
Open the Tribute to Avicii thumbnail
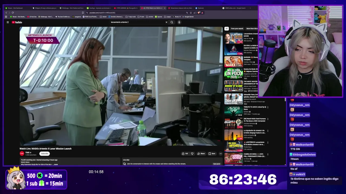pyautogui.click(x=234, y=111)
